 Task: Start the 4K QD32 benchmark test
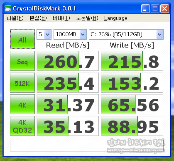[22, 126]
